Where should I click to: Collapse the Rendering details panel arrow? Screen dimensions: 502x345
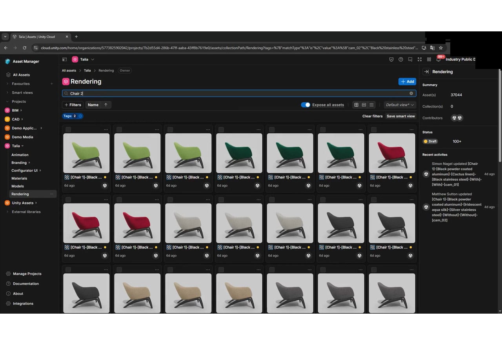(426, 72)
